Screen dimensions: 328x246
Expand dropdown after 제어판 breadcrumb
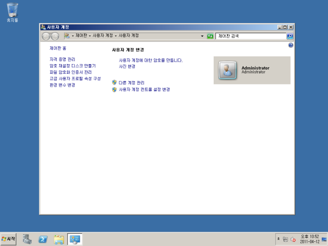[90, 36]
